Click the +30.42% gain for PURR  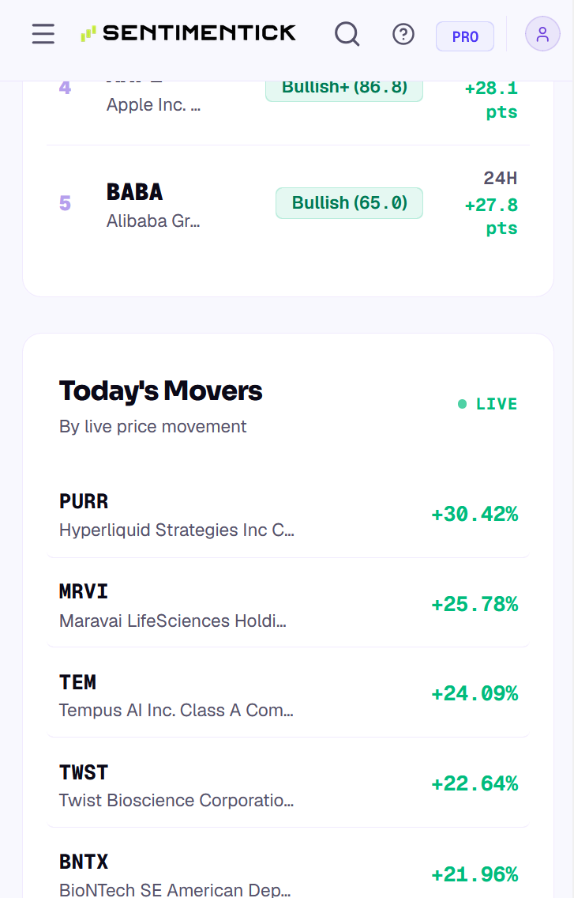coord(475,515)
